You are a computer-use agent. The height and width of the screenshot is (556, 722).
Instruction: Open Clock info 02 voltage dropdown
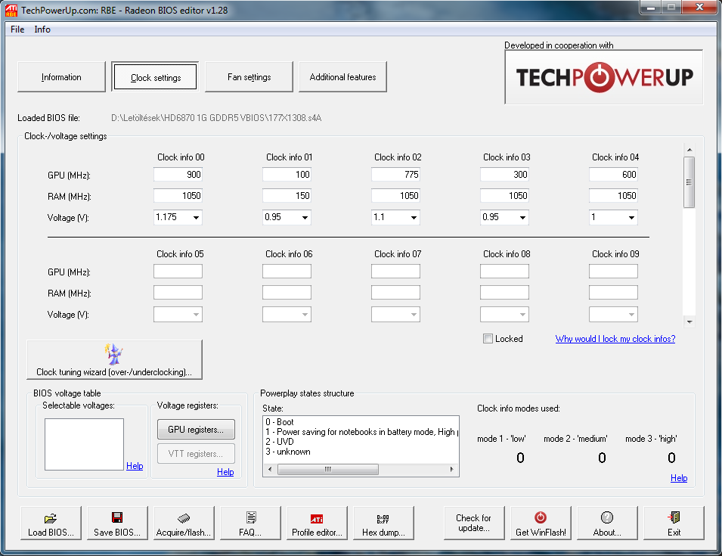click(414, 217)
